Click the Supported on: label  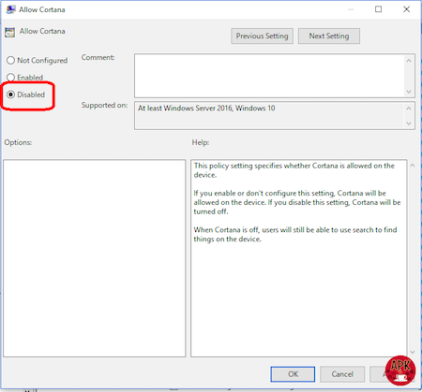[104, 106]
